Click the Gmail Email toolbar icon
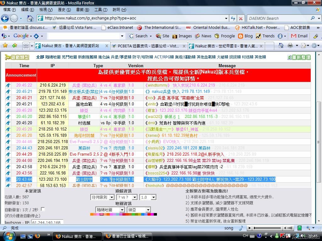The image size is (322, 241). tap(299, 36)
